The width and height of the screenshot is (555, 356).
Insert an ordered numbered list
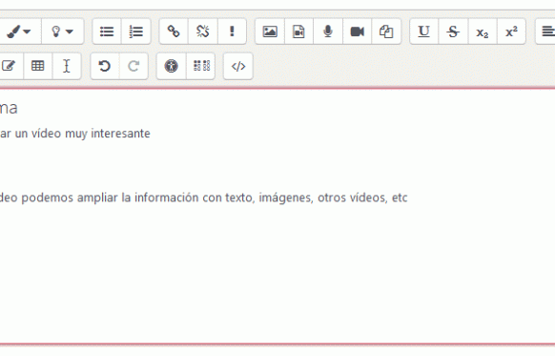point(136,31)
